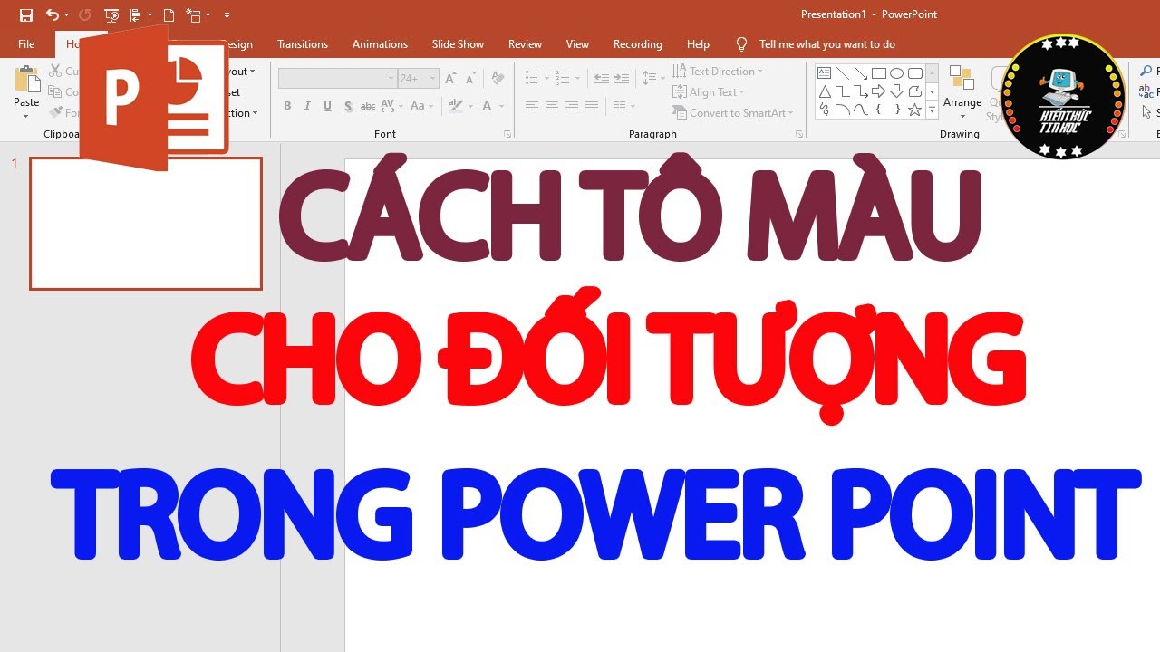Toggle Align Left paragraph alignment
The height and width of the screenshot is (652, 1160).
point(532,106)
